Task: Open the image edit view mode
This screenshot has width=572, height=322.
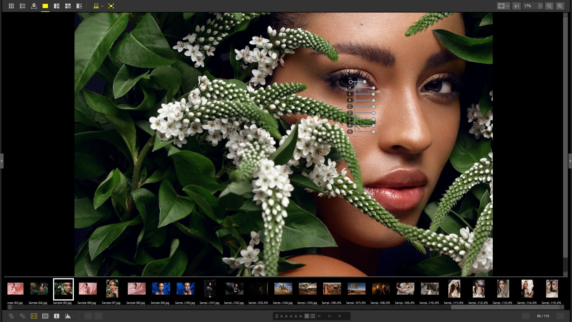Action: [79, 6]
